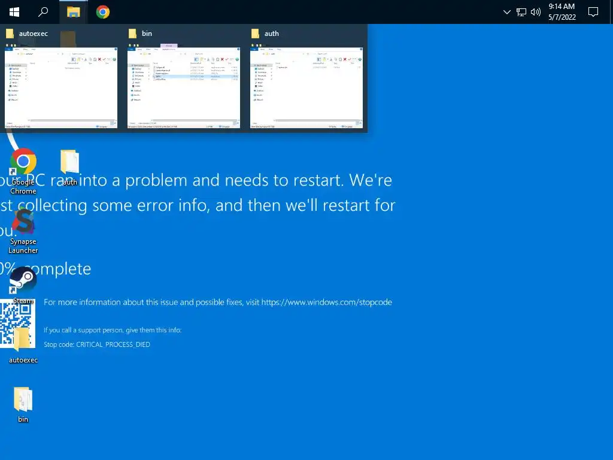Click the File Explorer taskbar icon
Viewport: 613px width, 460px height.
pyautogui.click(x=74, y=12)
